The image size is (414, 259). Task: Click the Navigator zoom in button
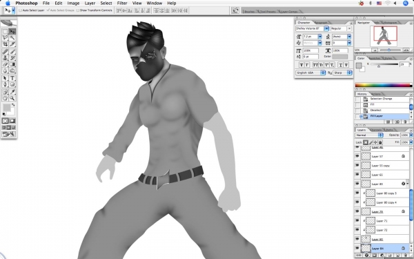406,50
